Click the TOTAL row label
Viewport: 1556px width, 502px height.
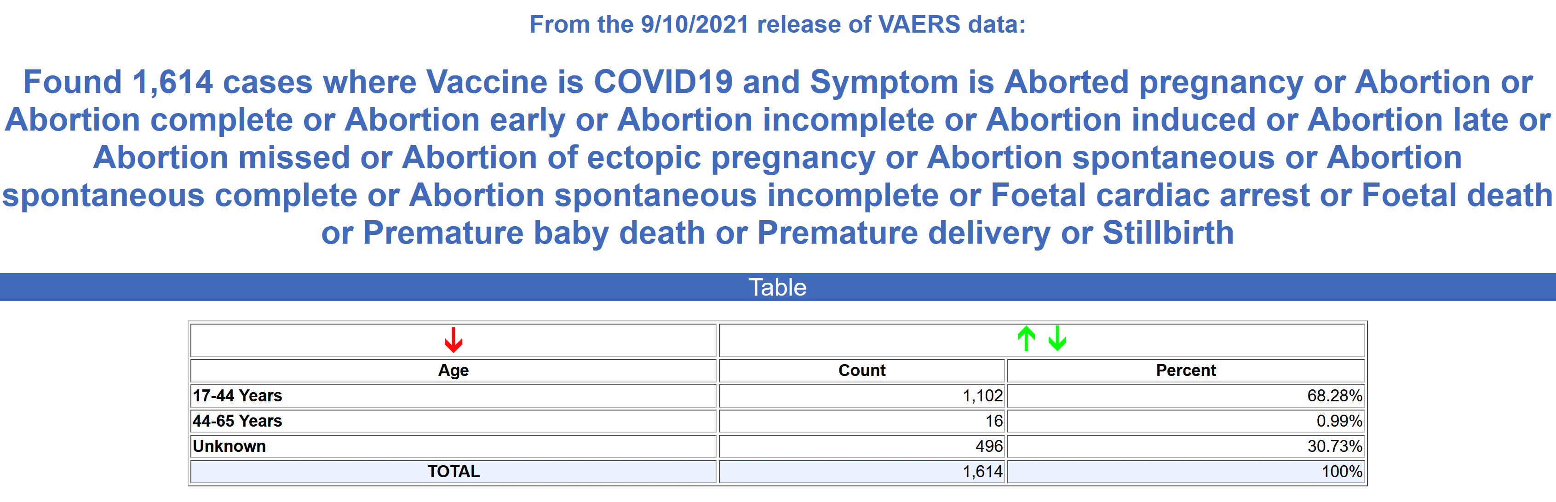pyautogui.click(x=453, y=472)
